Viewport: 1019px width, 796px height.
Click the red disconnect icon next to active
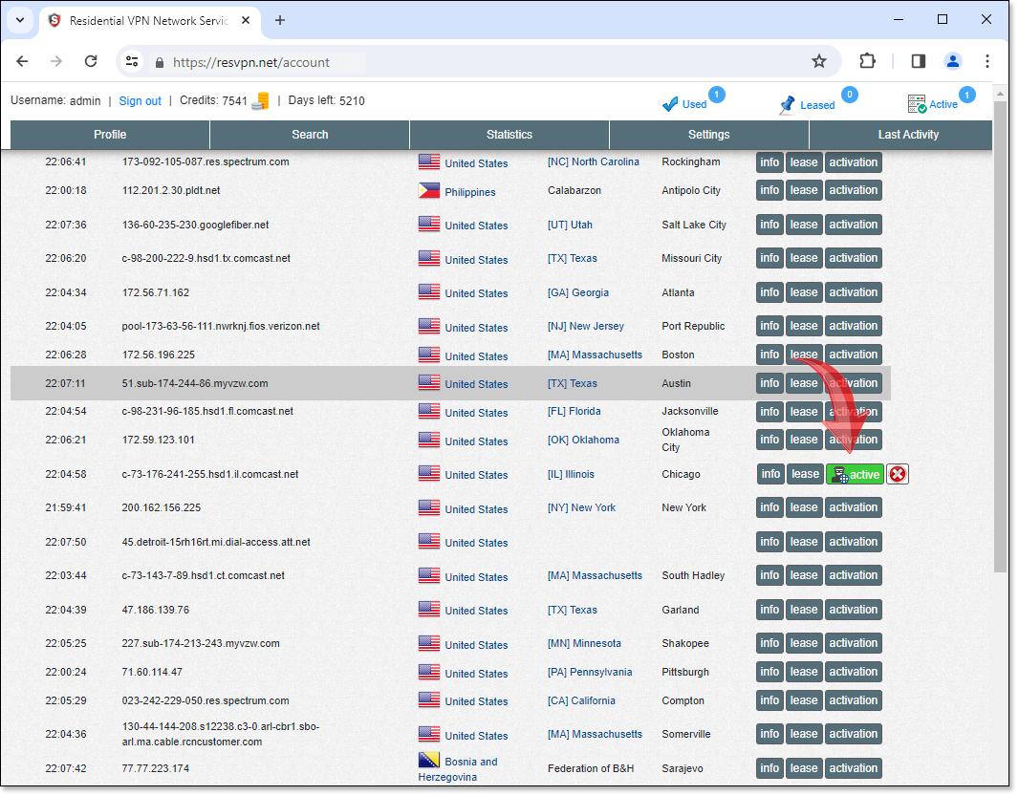(x=897, y=474)
